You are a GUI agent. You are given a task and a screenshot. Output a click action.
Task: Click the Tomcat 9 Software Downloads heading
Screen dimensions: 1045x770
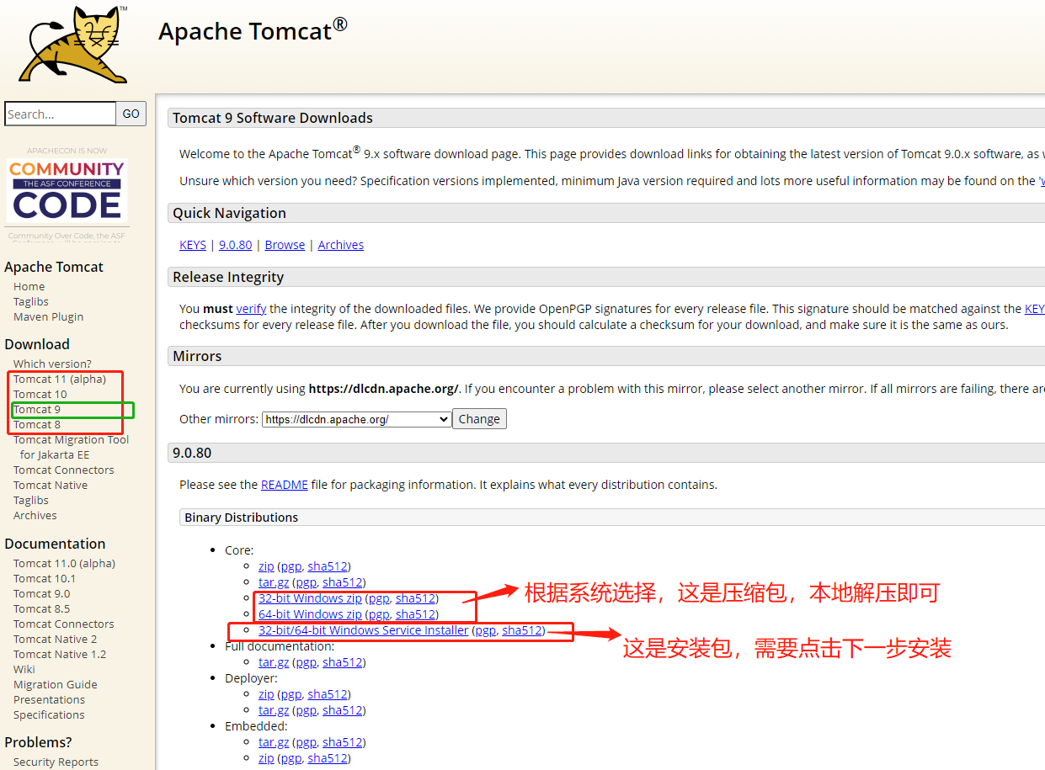tap(273, 118)
